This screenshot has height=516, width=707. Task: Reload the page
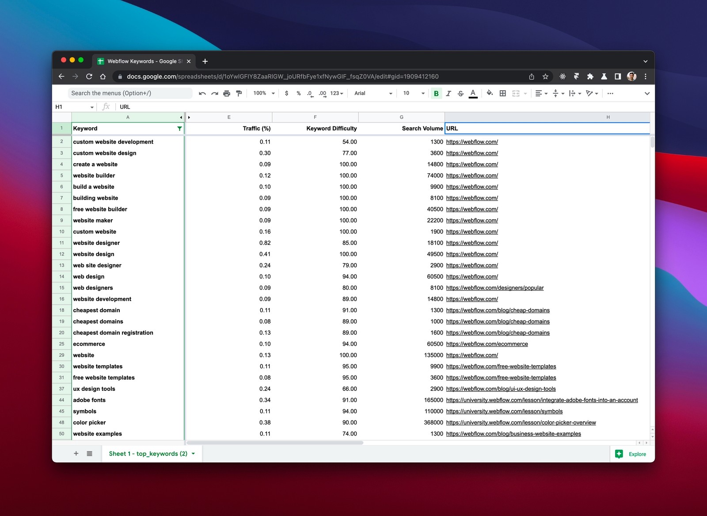(89, 76)
